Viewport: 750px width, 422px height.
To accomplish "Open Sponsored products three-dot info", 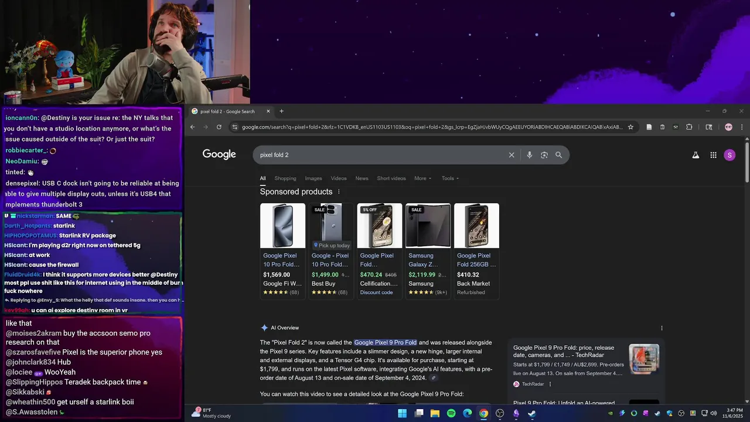I will [x=339, y=192].
